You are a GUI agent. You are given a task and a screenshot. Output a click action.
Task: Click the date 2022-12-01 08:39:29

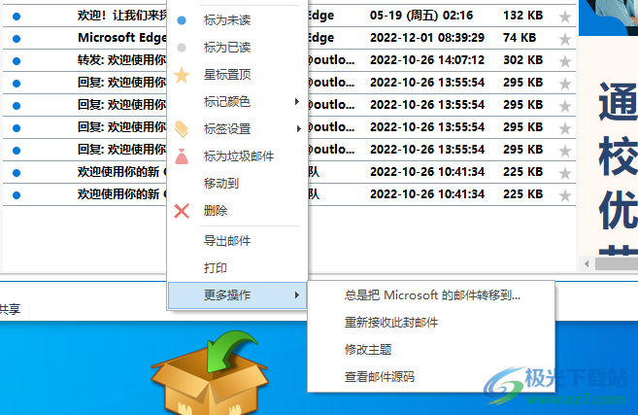(x=427, y=38)
